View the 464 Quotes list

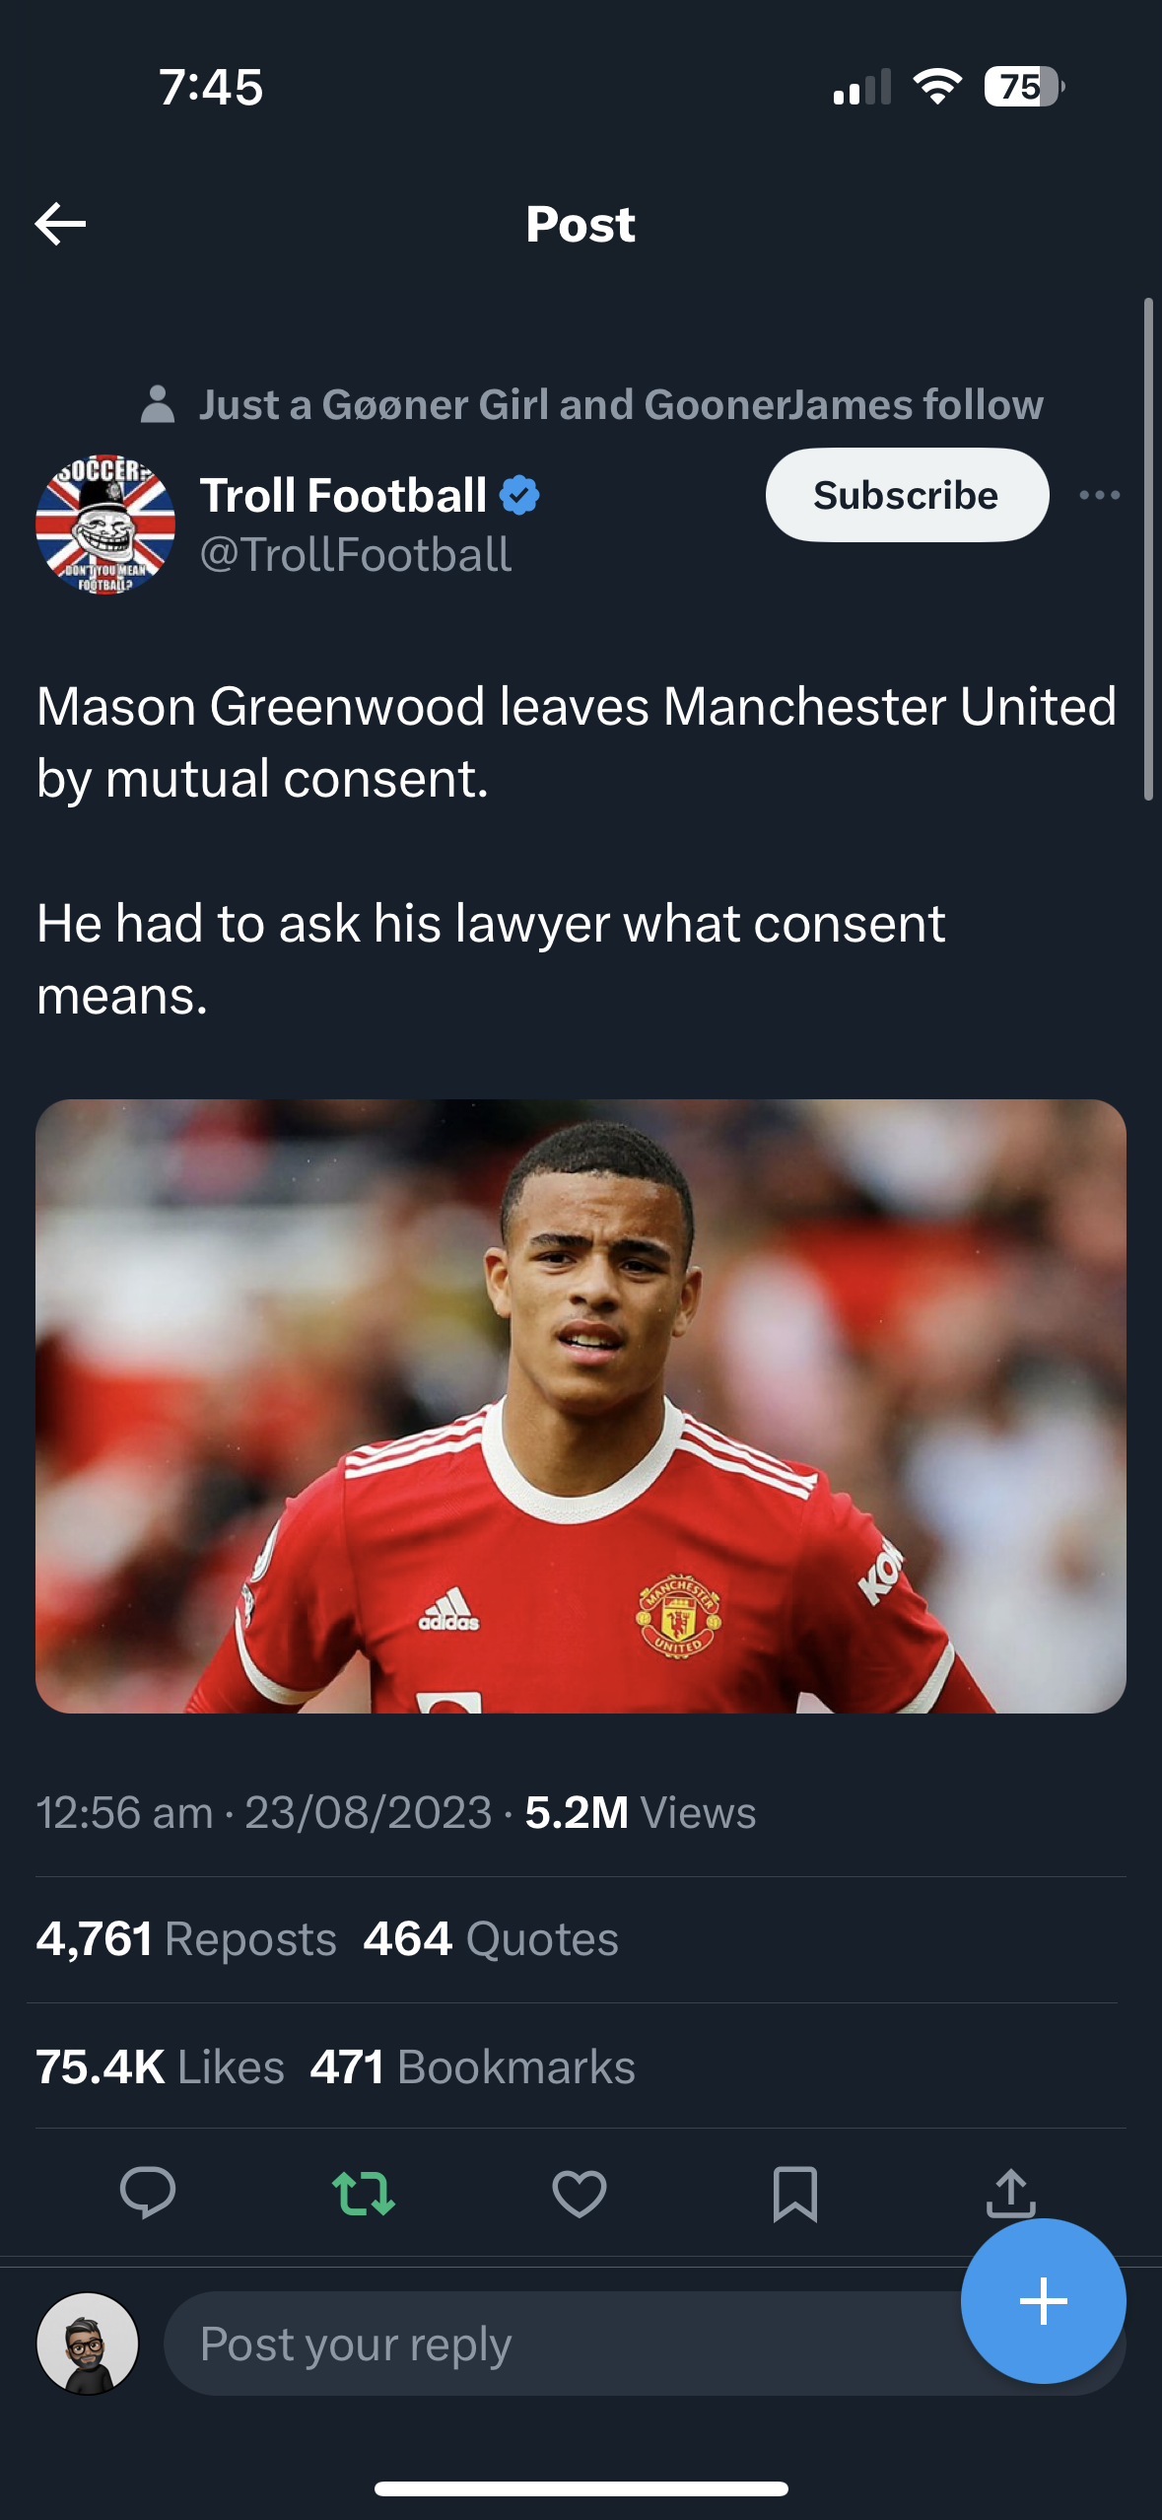(x=491, y=1939)
